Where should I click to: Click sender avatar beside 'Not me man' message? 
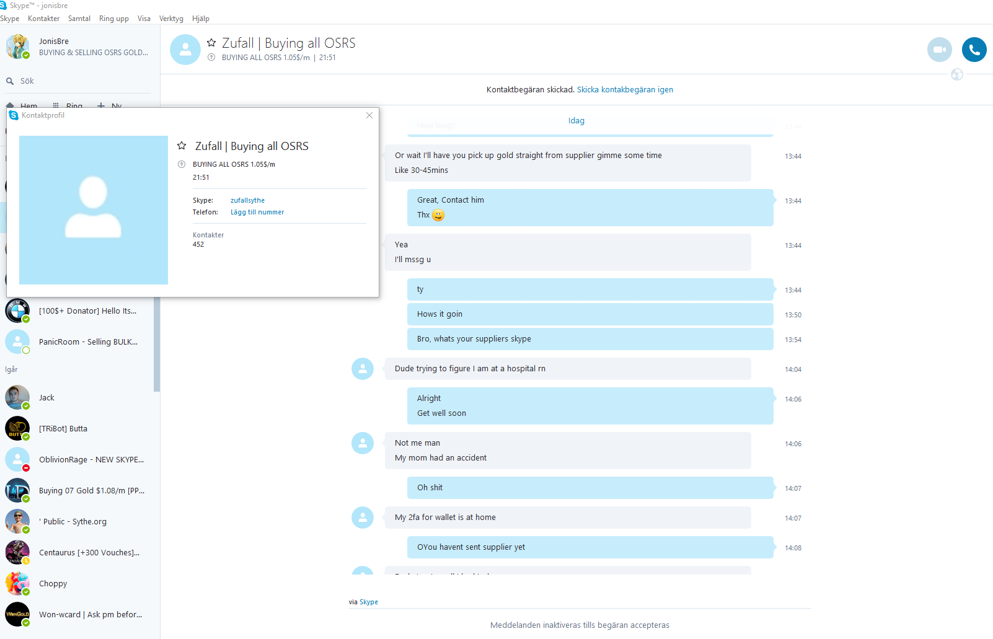coord(363,443)
